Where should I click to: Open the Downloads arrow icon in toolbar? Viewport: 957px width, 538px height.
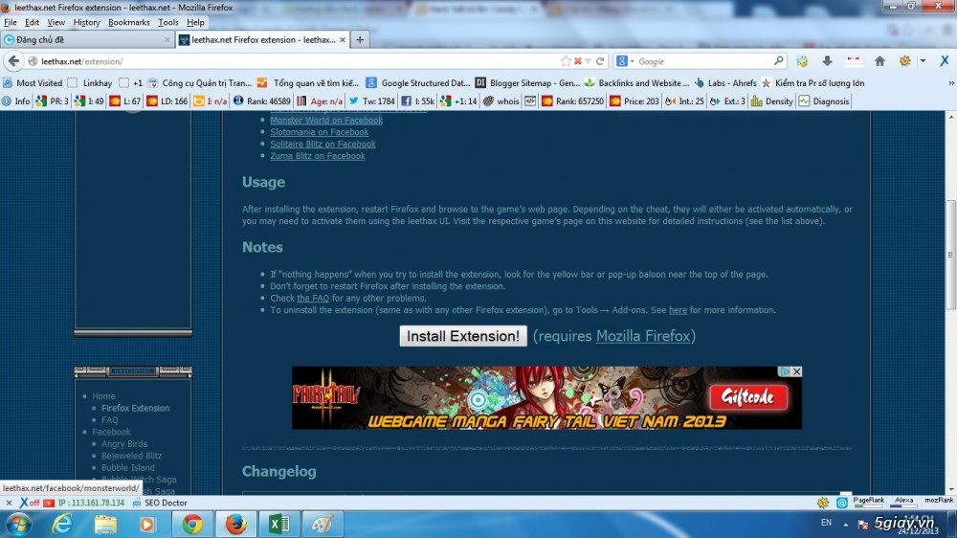click(x=827, y=61)
